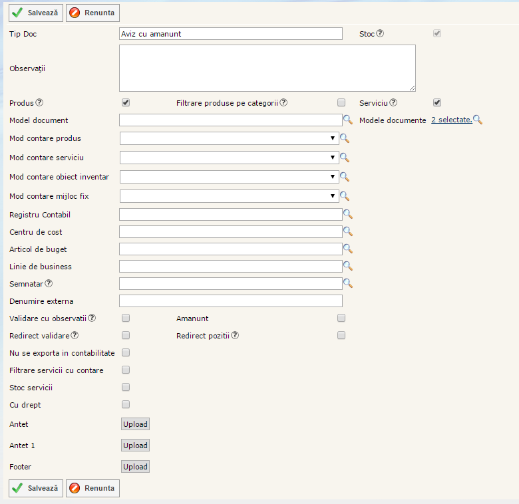The height and width of the screenshot is (504, 519).
Task: Click the help icon beside Serviciu
Action: pos(393,103)
